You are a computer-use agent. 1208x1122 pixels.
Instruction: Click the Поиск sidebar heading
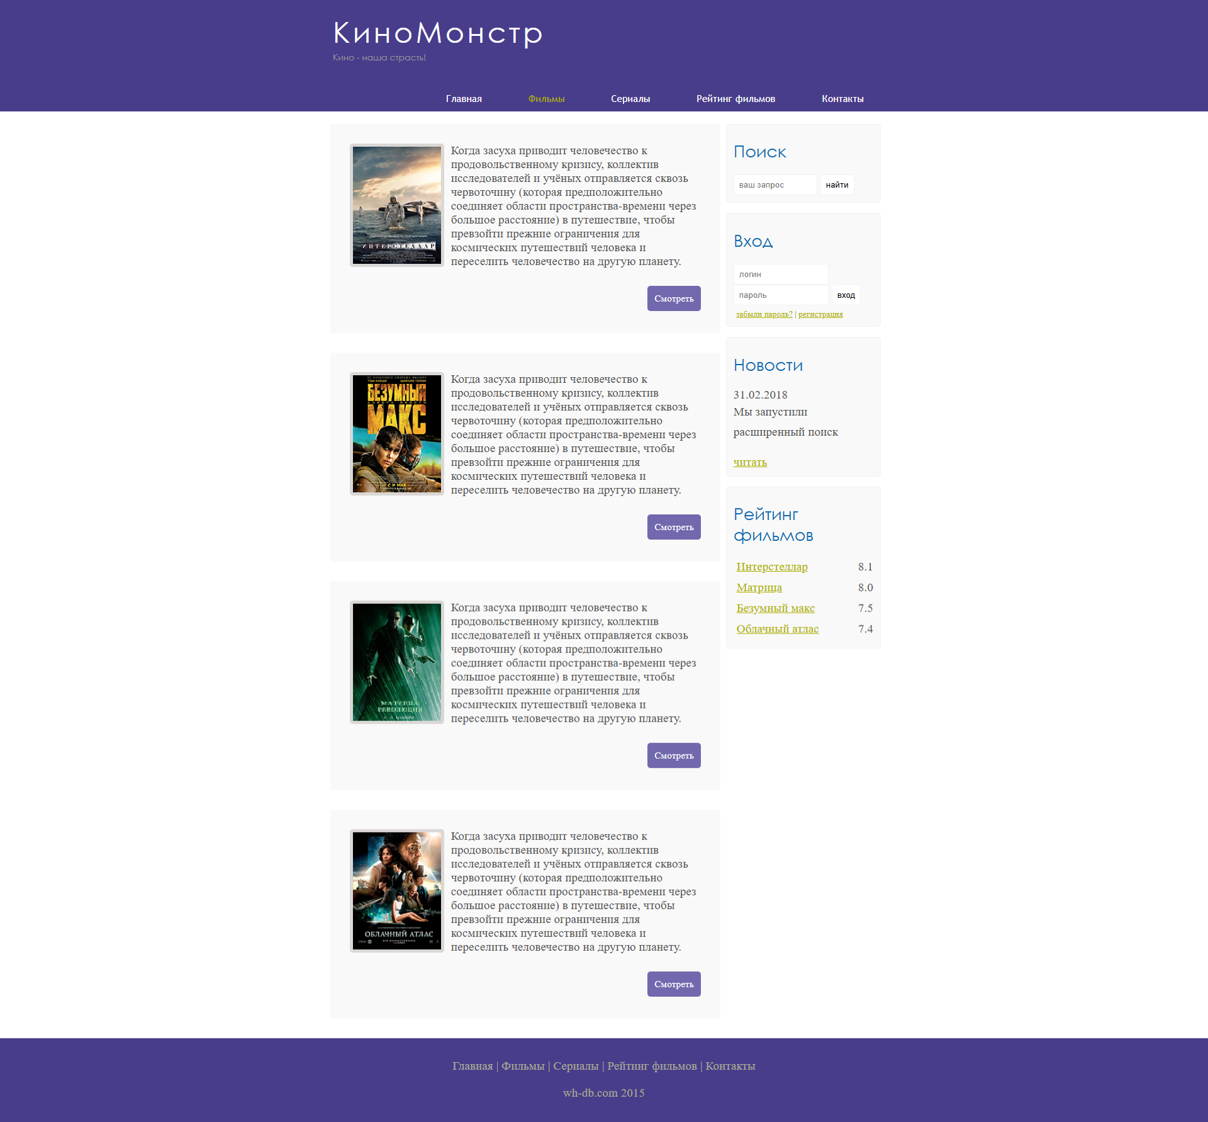click(760, 152)
